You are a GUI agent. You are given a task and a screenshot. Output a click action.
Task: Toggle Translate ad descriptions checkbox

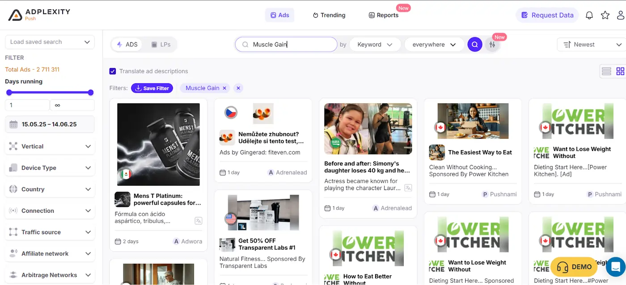(x=113, y=71)
